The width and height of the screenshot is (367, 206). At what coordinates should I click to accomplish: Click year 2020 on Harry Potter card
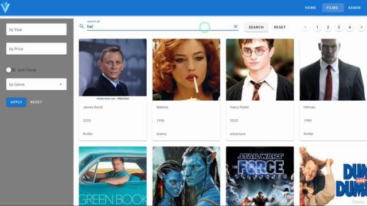point(234,121)
